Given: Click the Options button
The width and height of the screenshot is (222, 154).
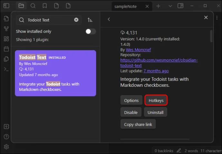Looking at the screenshot, I should [131, 100].
